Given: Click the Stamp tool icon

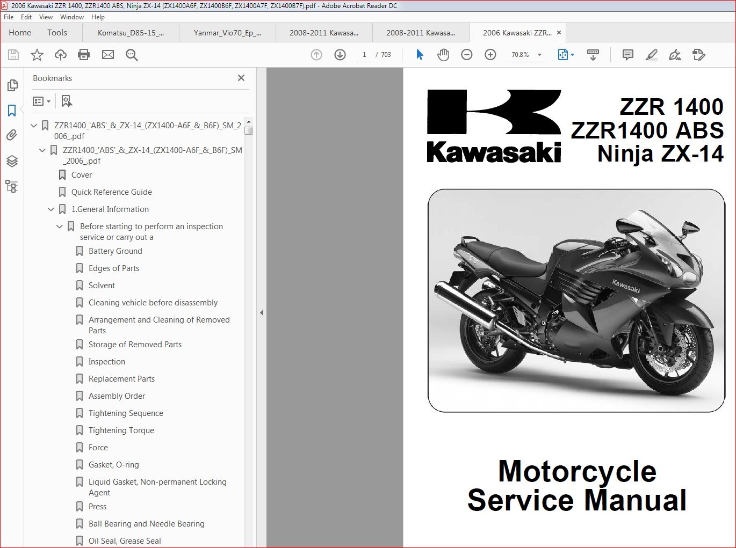Looking at the screenshot, I should point(698,55).
